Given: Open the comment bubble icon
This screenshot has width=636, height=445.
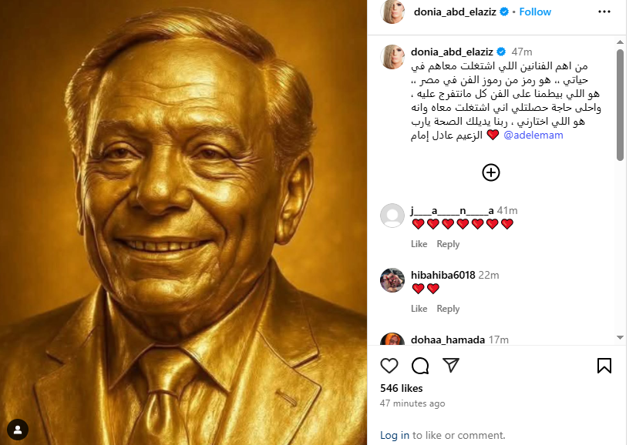Looking at the screenshot, I should pos(420,366).
